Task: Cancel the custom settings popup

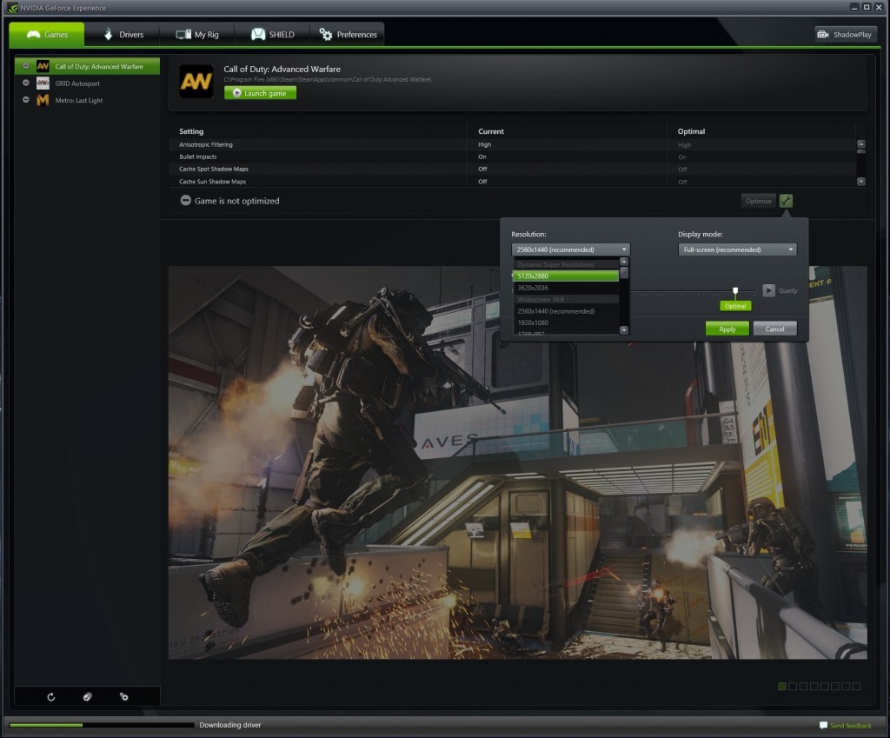Action: coord(774,329)
